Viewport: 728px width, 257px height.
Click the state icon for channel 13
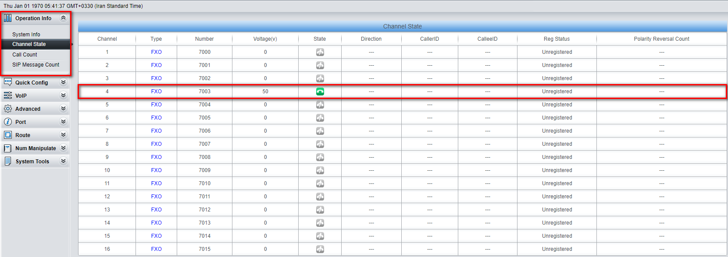click(320, 210)
